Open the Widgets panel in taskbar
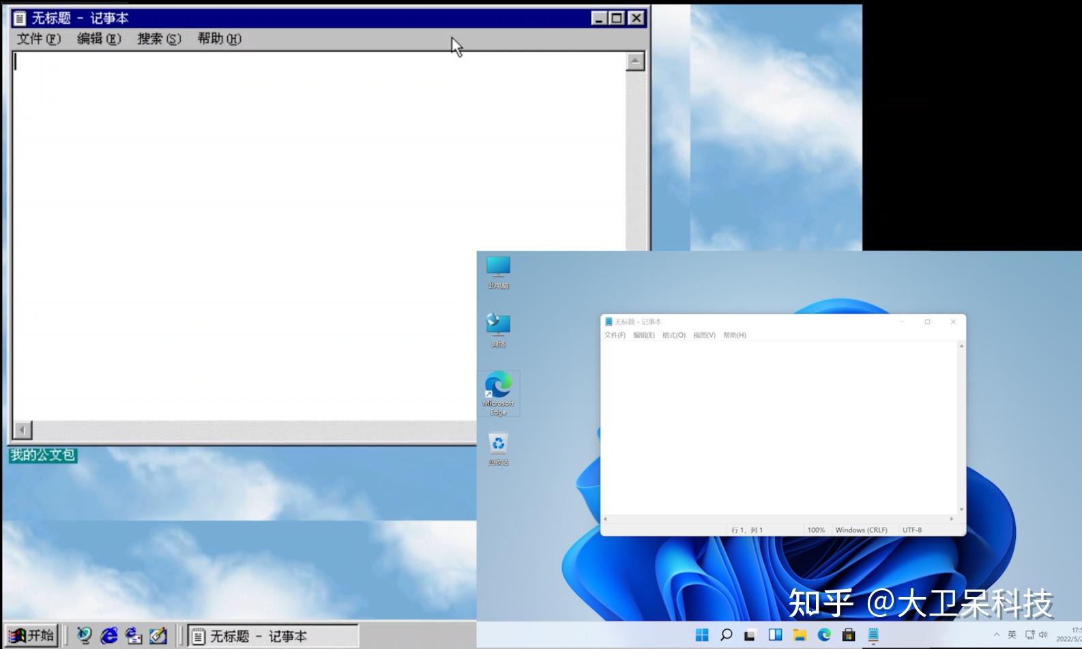Viewport: 1082px width, 649px height. pyautogui.click(x=775, y=635)
